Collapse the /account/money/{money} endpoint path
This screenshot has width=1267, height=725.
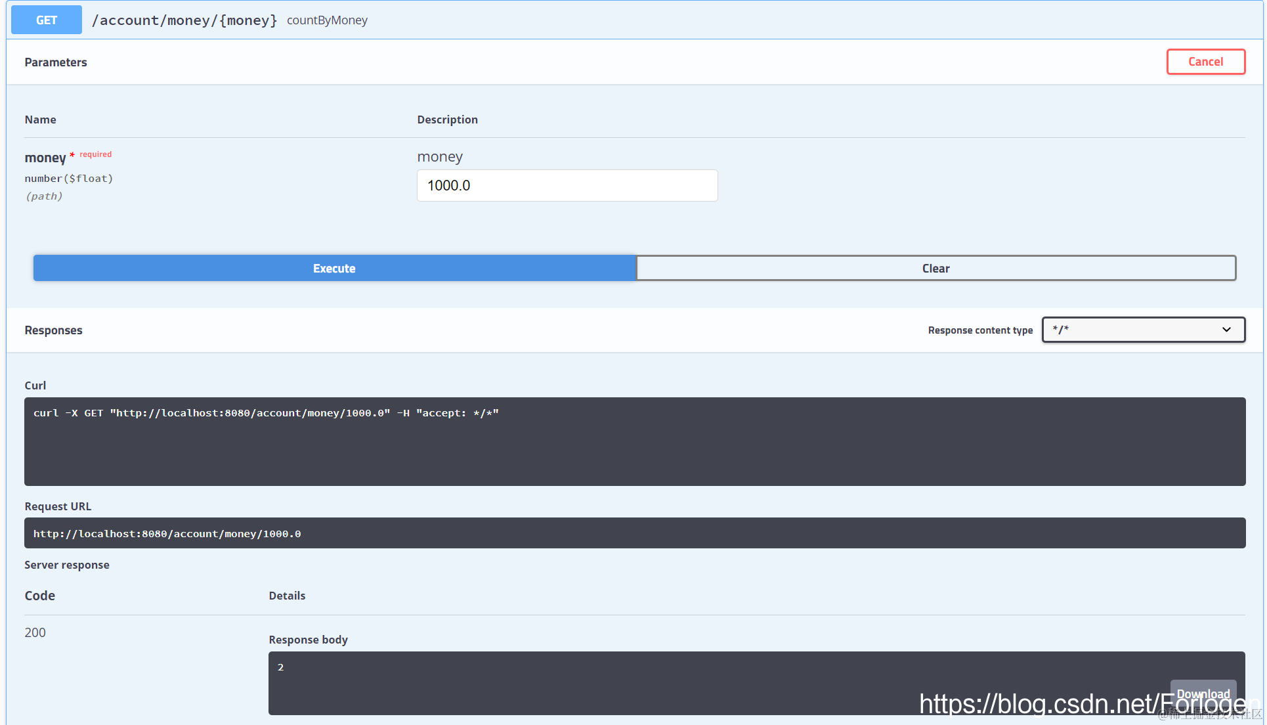184,20
